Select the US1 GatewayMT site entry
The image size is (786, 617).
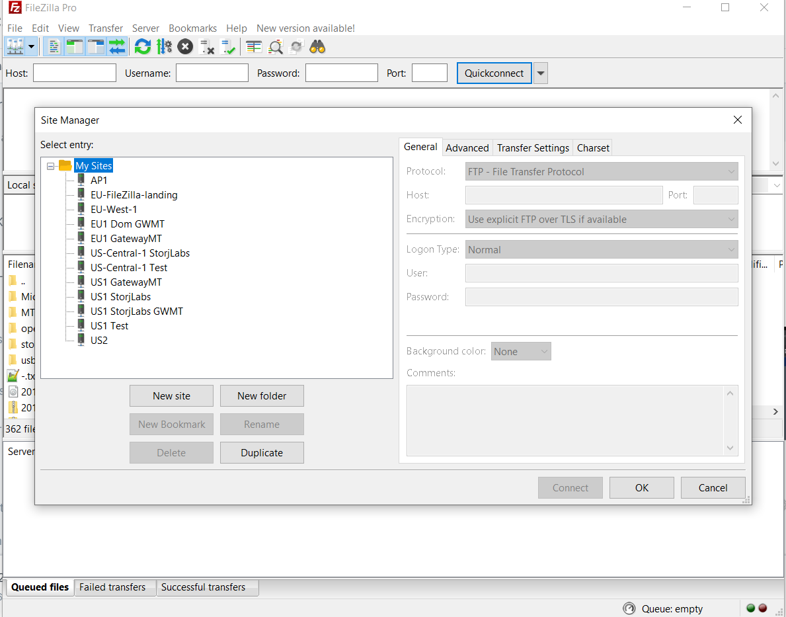126,282
